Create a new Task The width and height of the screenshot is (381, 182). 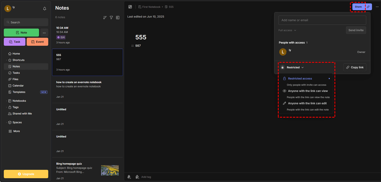click(15, 42)
